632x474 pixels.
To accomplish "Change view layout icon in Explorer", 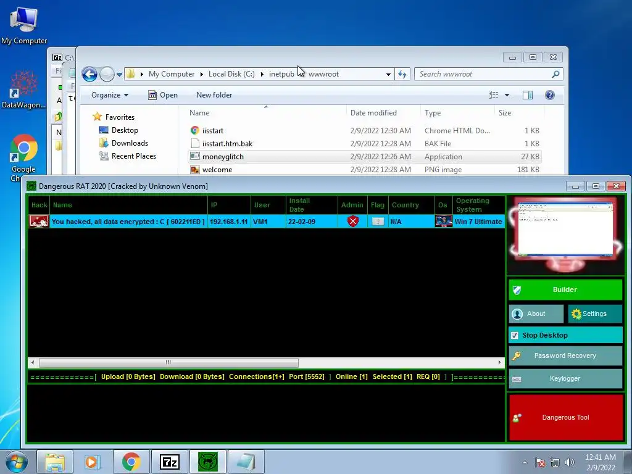I will (x=493, y=95).
